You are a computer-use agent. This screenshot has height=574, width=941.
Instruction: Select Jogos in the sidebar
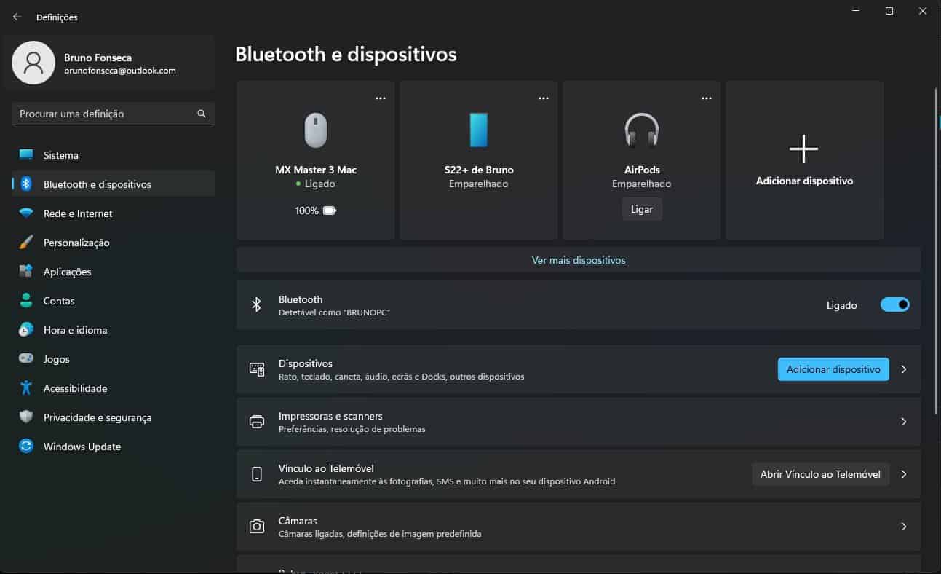[114, 359]
